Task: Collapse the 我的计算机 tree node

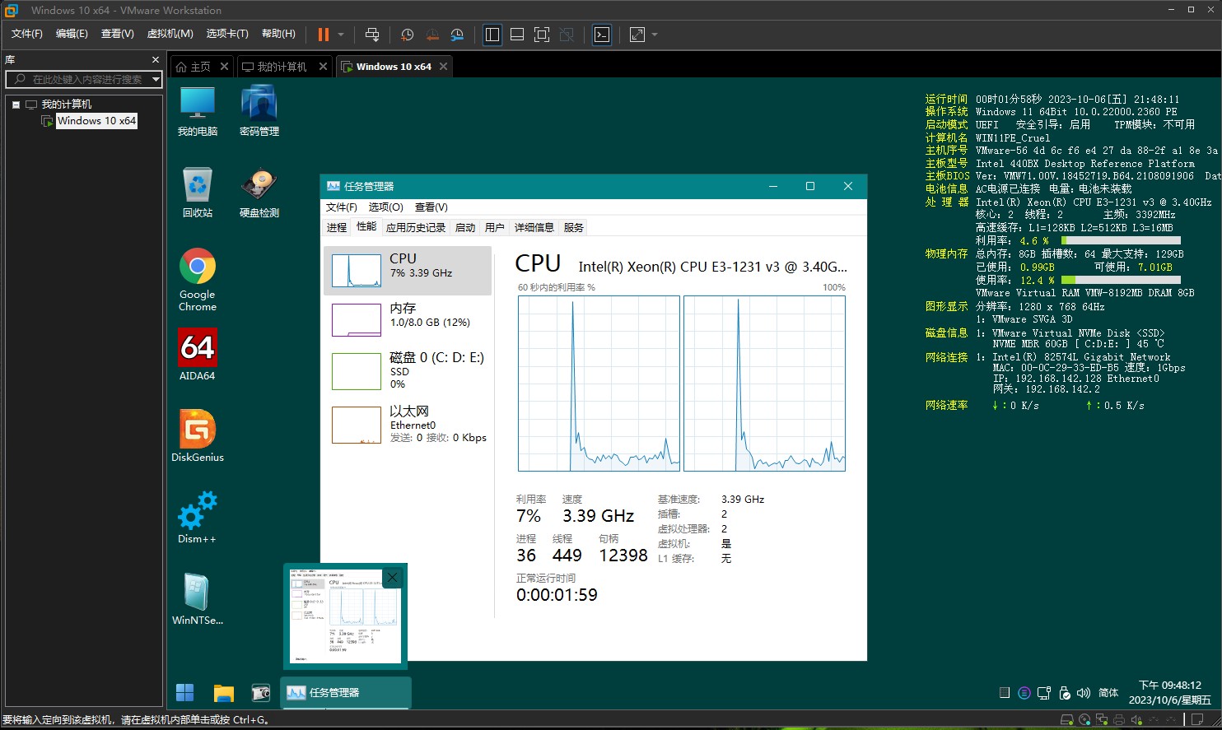Action: click(16, 105)
